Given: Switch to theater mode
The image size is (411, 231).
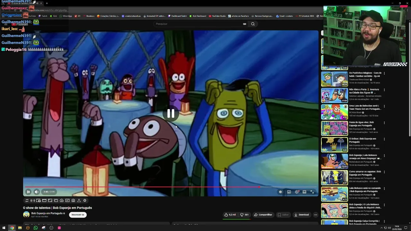Looking at the screenshot, I should point(304,192).
